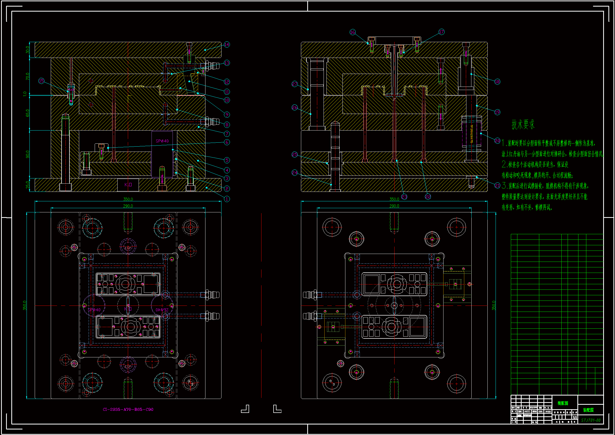The image size is (615, 435).
Task: Select part balloon number 15
Action: click(x=41, y=81)
